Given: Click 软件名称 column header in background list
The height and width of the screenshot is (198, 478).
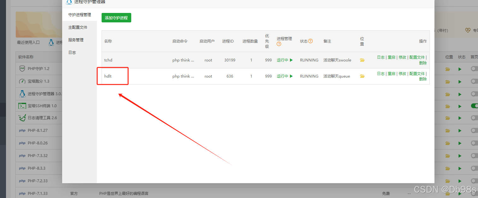Looking at the screenshot, I should pyautogui.click(x=26, y=57).
